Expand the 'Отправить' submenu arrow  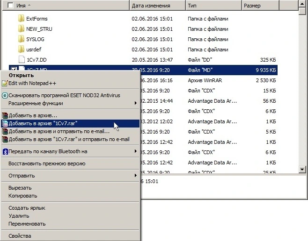pyautogui.click(x=136, y=176)
